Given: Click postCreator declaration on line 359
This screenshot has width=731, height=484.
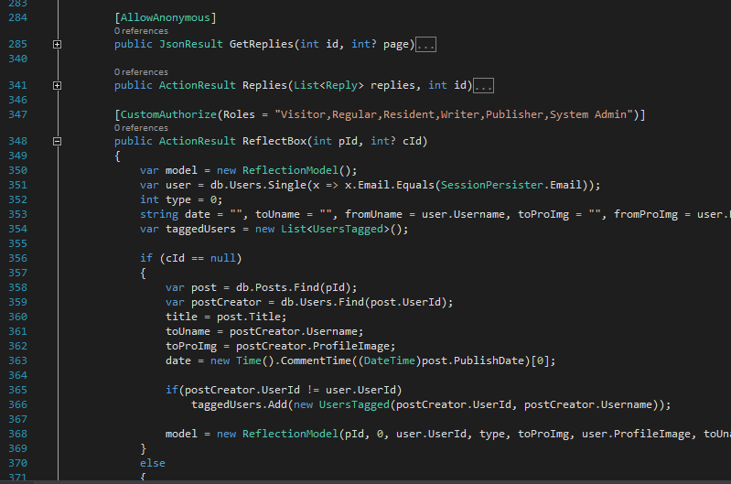Looking at the screenshot, I should click(226, 302).
